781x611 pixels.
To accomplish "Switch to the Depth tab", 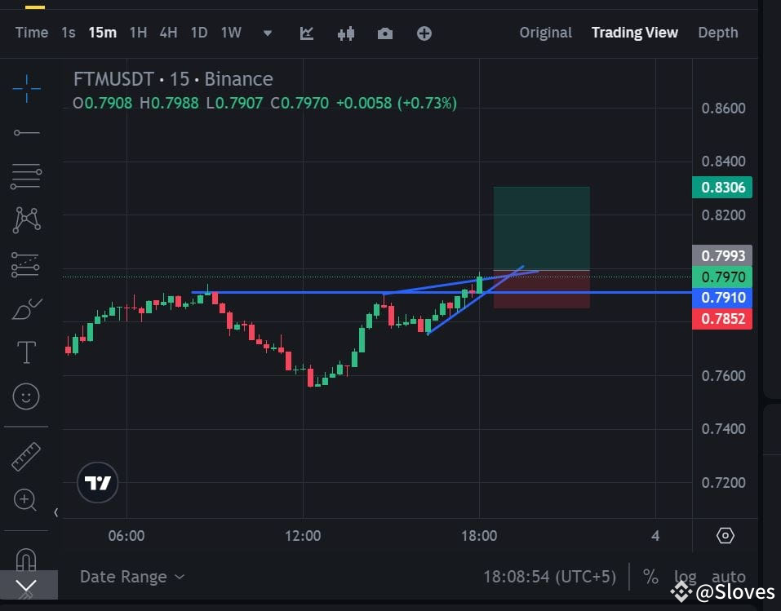I will 717,33.
